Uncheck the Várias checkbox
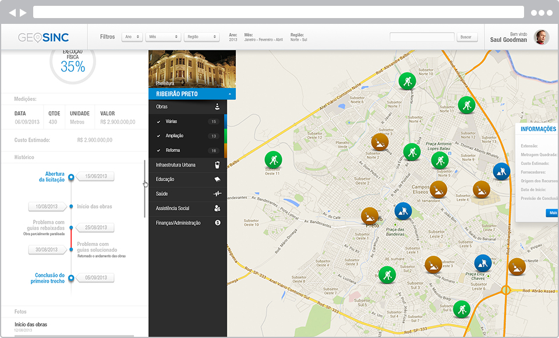Image resolution: width=559 pixels, height=338 pixels. [158, 122]
